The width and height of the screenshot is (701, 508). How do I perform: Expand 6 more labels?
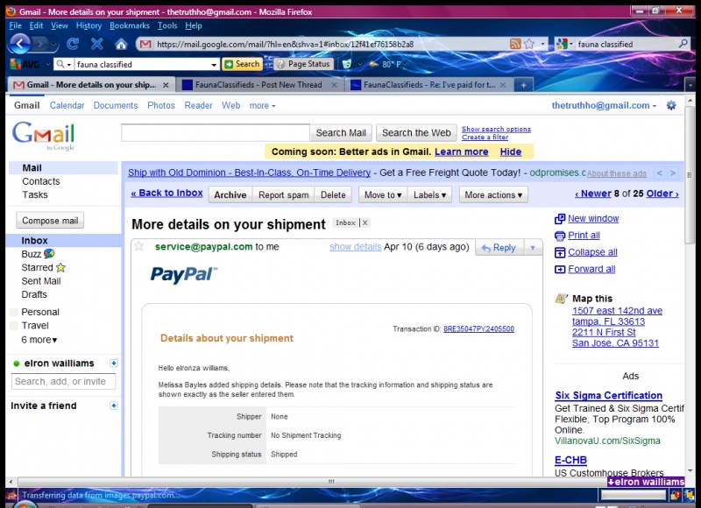[39, 340]
